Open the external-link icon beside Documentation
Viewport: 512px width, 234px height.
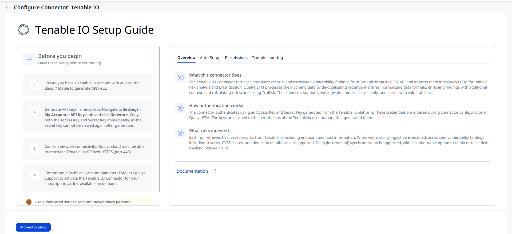click(214, 171)
